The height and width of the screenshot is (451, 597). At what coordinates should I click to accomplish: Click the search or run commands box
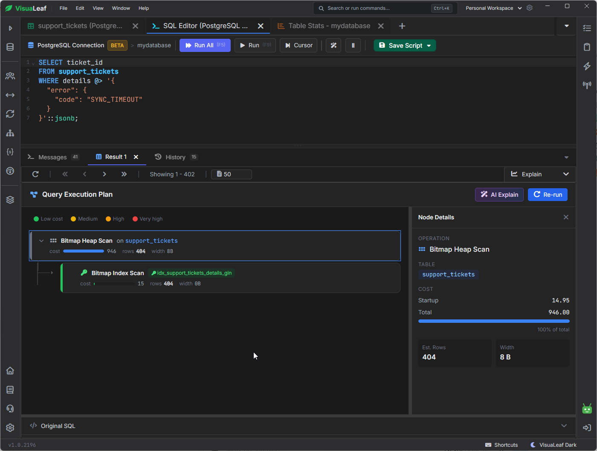coord(385,8)
